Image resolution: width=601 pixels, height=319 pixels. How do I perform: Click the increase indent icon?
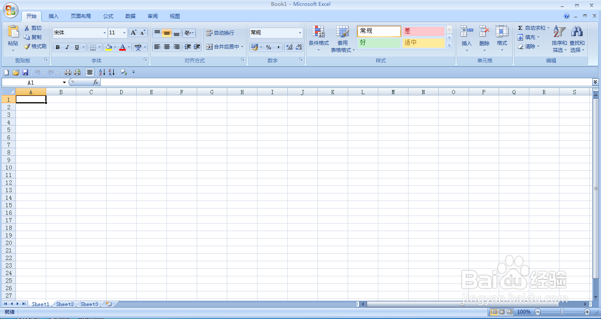[197, 47]
